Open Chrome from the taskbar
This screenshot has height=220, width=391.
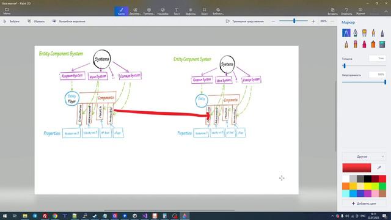pos(55,216)
